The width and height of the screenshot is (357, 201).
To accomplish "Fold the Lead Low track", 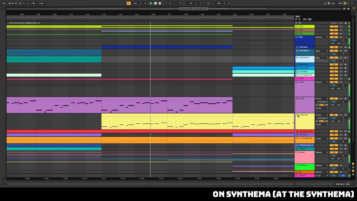I will pos(297,115).
